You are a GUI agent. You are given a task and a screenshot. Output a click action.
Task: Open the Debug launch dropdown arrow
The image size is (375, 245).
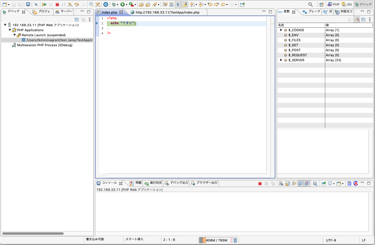coord(118,5)
